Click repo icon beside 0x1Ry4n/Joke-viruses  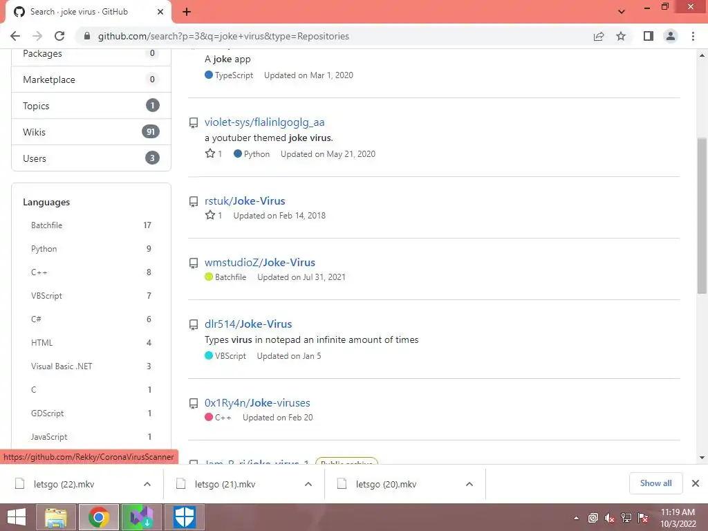(x=194, y=403)
